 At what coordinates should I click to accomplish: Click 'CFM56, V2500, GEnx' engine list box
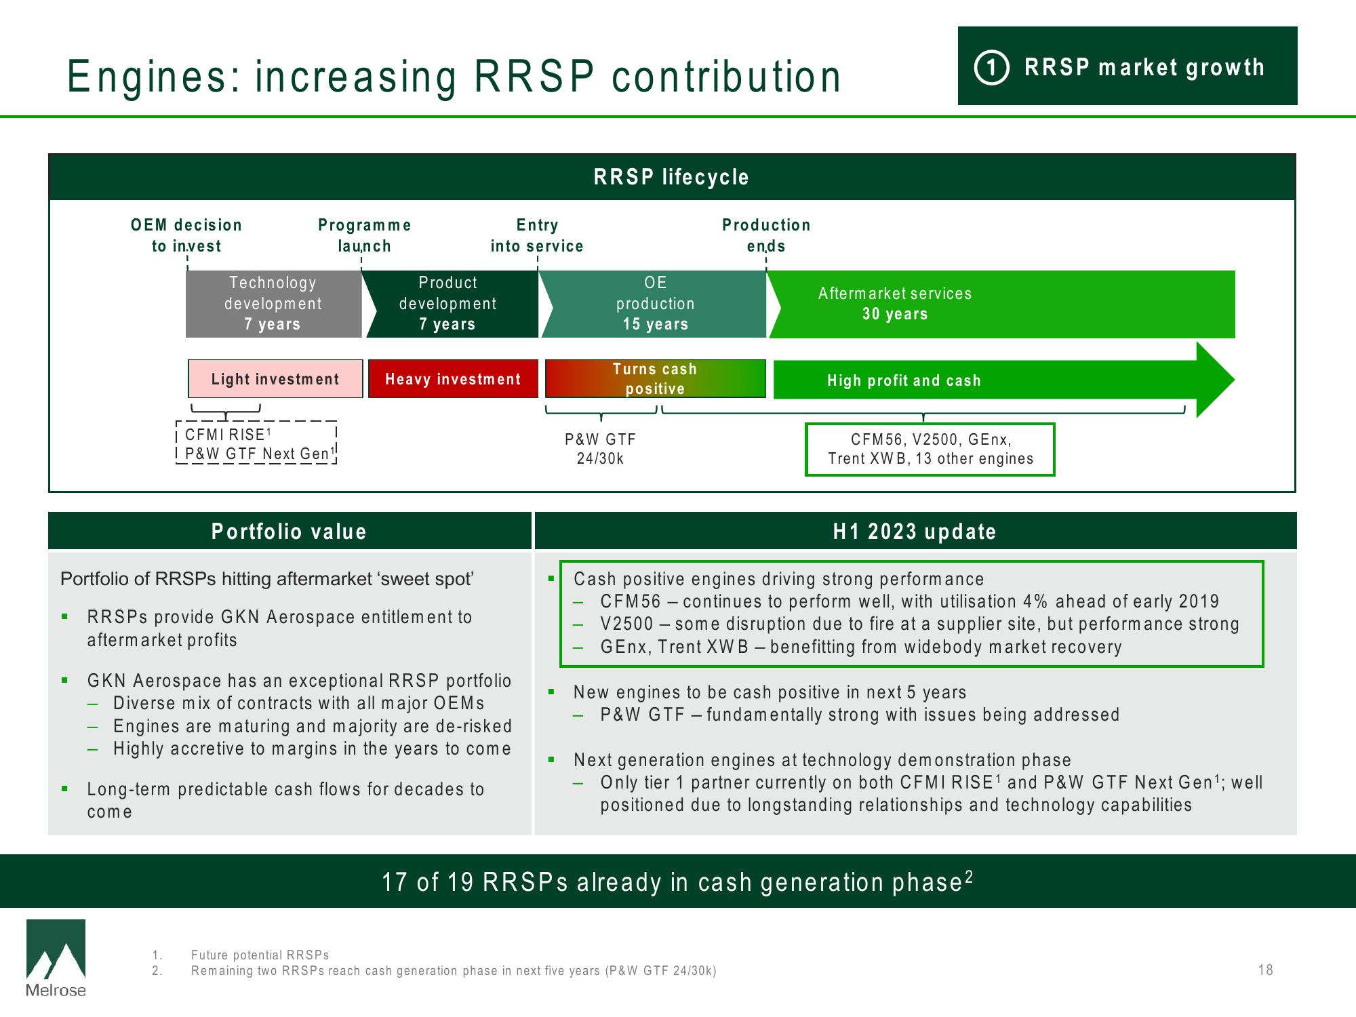tap(930, 450)
